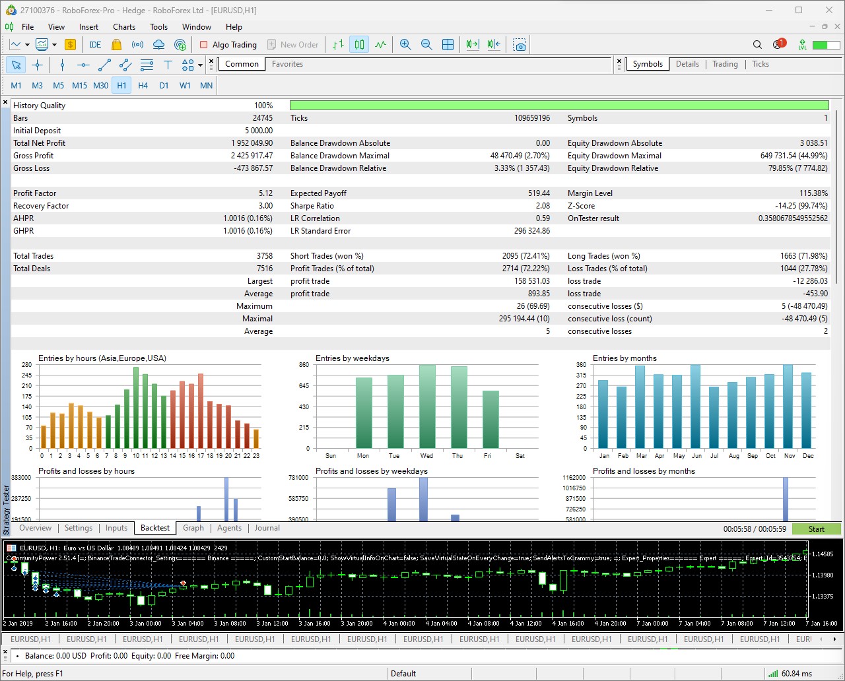Image resolution: width=845 pixels, height=681 pixels.
Task: Click the zoom in magnifier icon
Action: tap(405, 45)
